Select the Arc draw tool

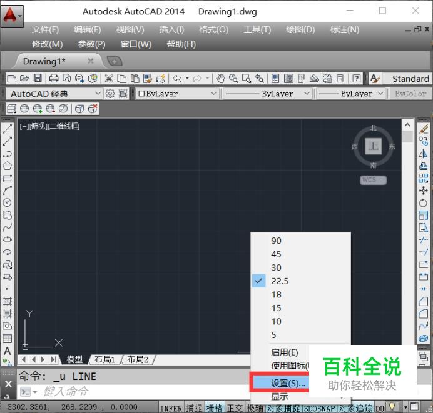(7, 190)
